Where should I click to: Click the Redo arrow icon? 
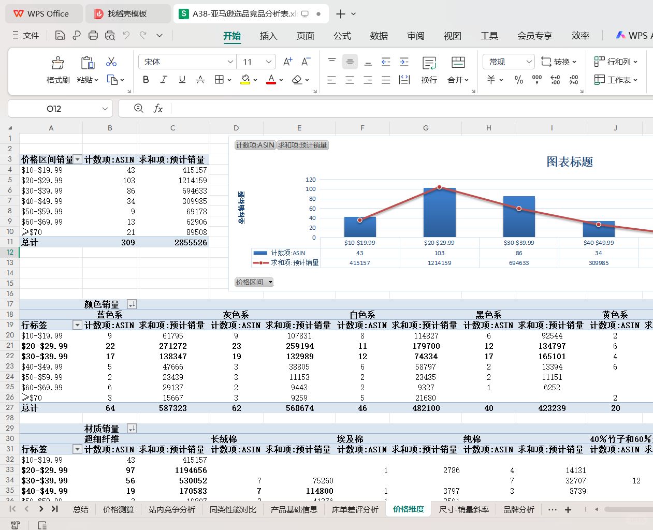[143, 36]
